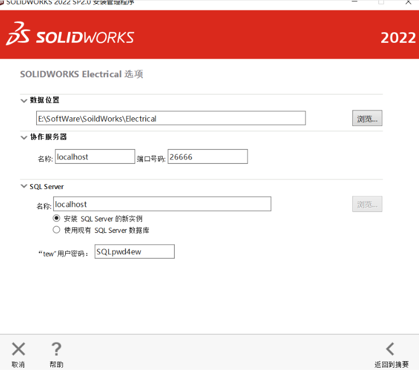Collapse the SQL Server section

tap(24, 186)
